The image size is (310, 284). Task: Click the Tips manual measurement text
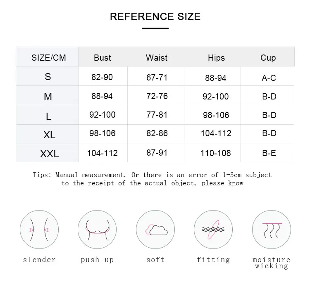pyautogui.click(x=152, y=179)
